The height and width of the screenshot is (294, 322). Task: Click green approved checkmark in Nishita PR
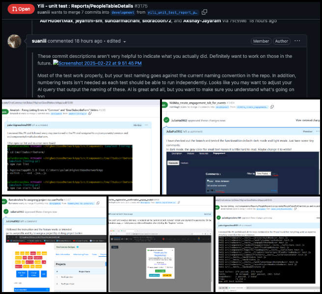click(x=166, y=120)
